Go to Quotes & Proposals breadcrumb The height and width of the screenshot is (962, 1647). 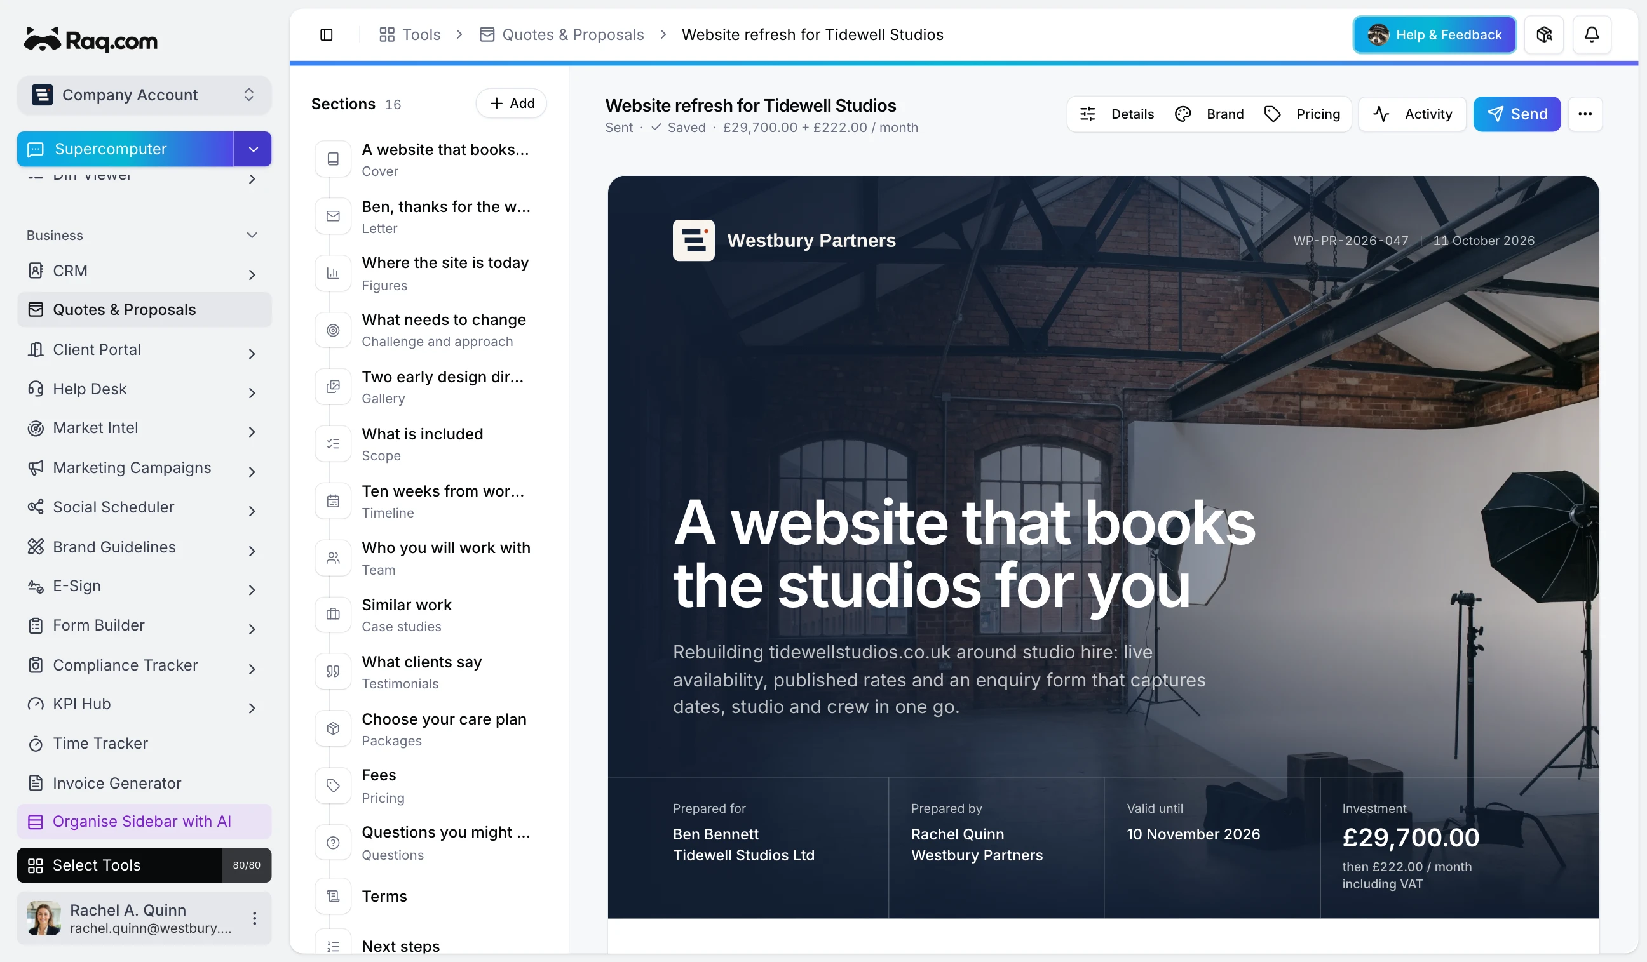(x=562, y=35)
